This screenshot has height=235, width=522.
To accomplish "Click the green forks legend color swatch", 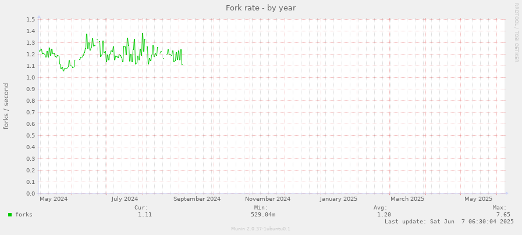I will [x=10, y=215].
